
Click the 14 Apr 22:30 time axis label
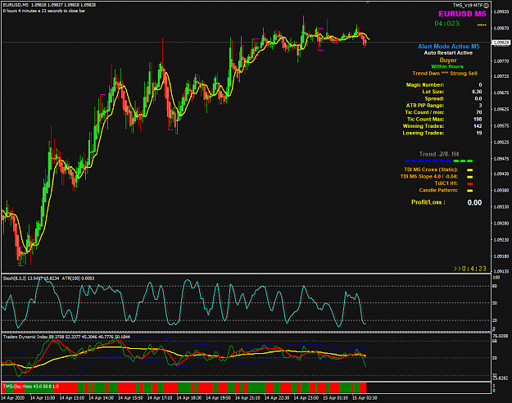(x=277, y=398)
